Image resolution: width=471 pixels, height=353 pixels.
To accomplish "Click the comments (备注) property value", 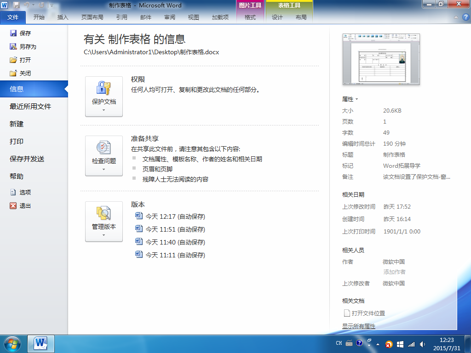I will pos(417,177).
